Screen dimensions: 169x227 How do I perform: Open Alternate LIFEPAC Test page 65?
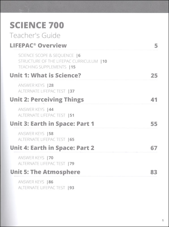(x=46, y=139)
